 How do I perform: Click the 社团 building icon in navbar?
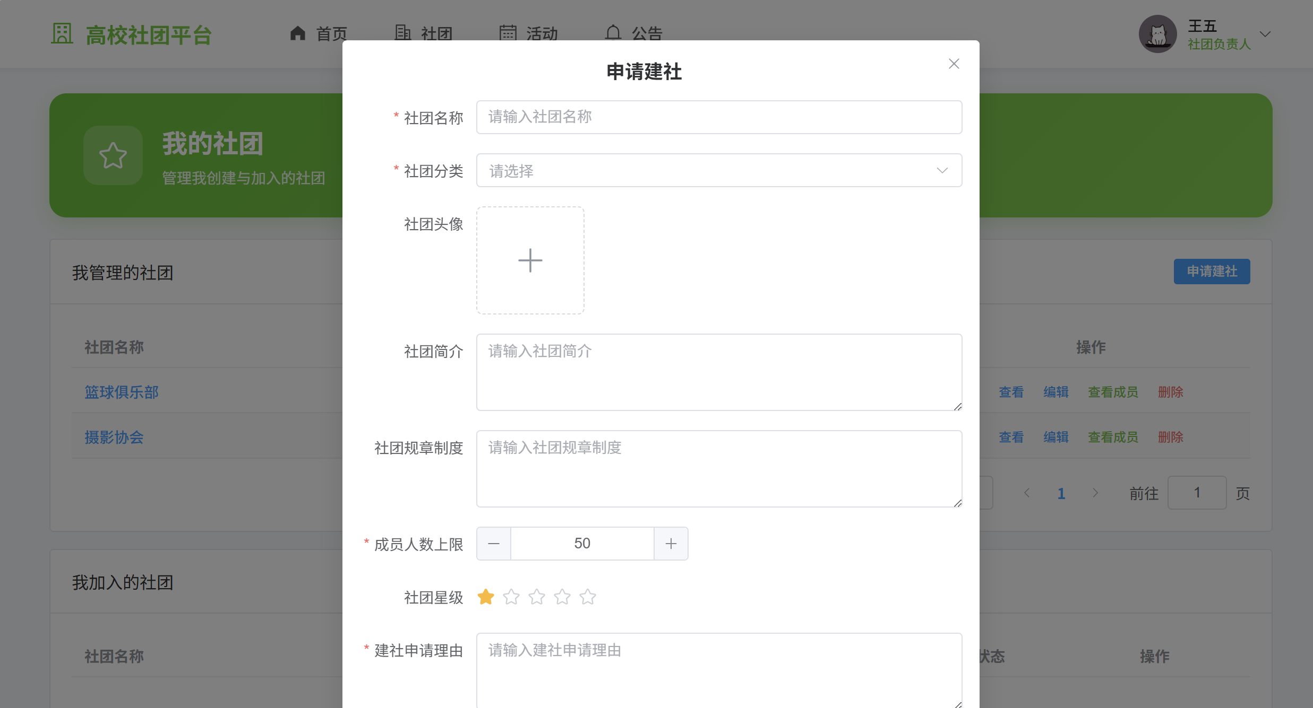[x=403, y=33]
